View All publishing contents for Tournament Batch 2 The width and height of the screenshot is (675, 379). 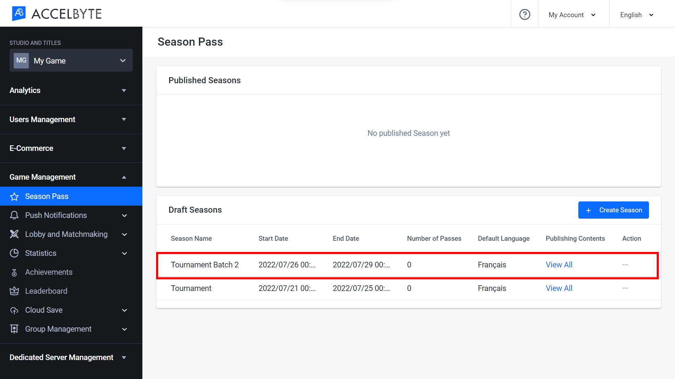(559, 265)
